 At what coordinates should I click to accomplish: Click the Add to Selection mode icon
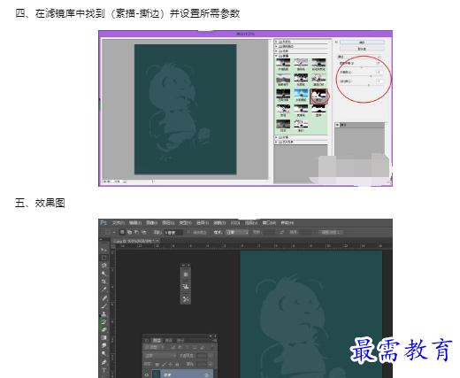[129, 232]
